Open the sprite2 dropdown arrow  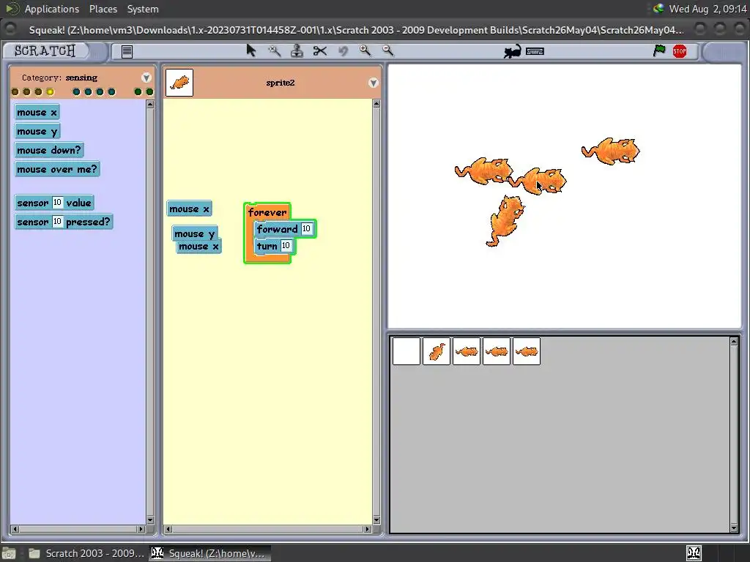point(373,83)
